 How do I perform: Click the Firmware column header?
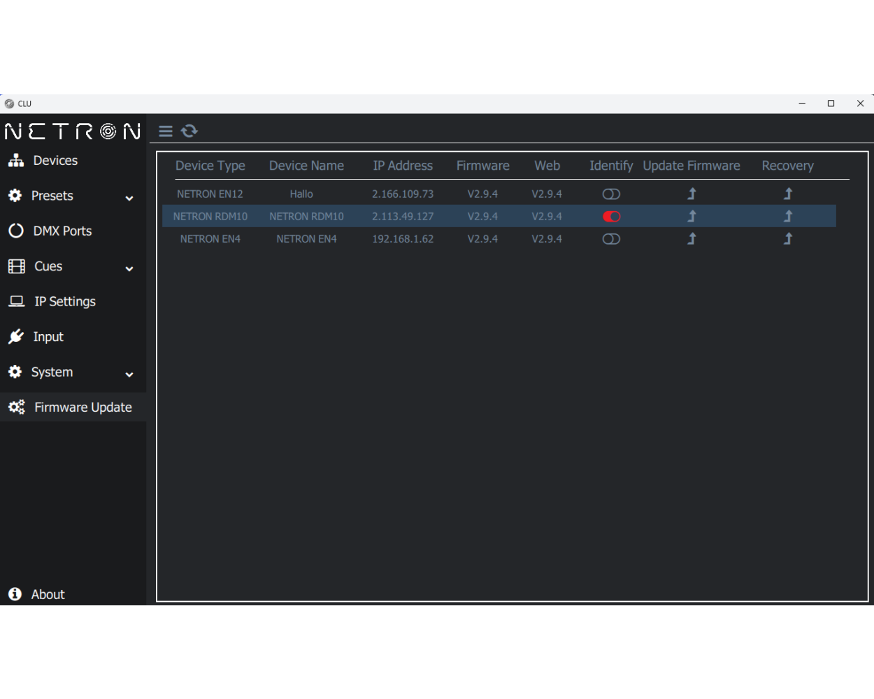point(482,166)
